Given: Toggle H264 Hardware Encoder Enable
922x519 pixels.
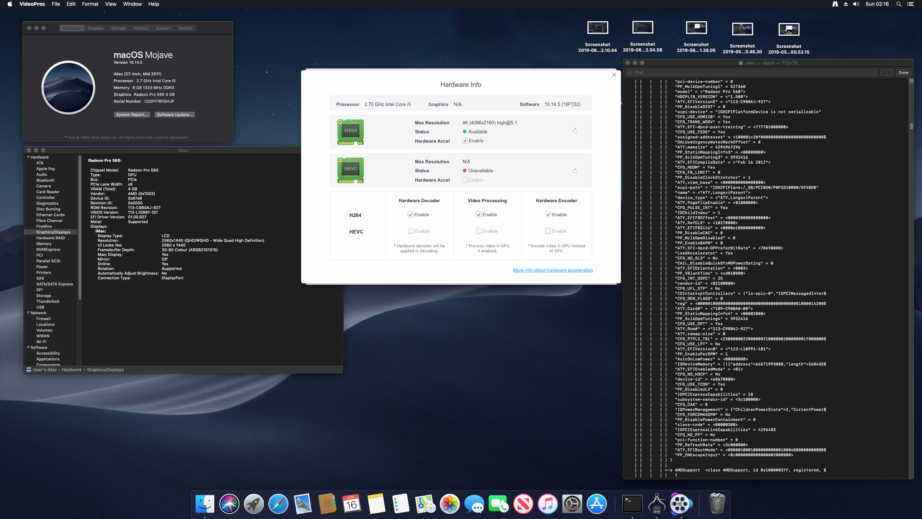Looking at the screenshot, I should click(x=548, y=215).
